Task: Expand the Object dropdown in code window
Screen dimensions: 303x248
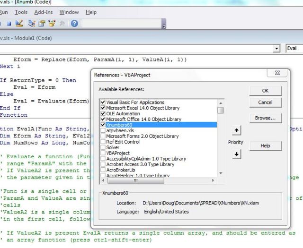Action: tap(276, 48)
